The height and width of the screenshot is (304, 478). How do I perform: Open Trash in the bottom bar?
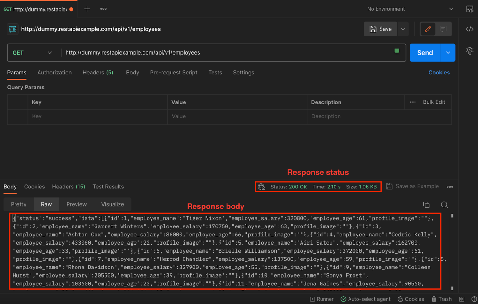click(441, 299)
